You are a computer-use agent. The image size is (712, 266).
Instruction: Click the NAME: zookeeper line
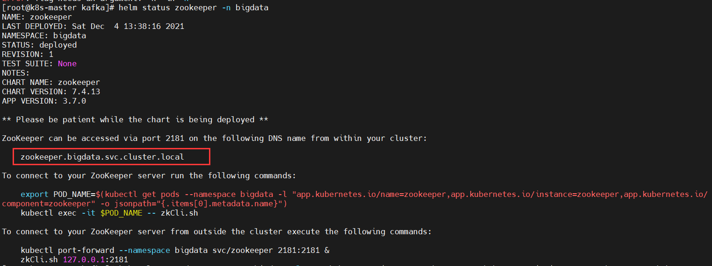point(37,17)
